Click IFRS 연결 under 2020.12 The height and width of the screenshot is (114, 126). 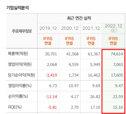[x=69, y=41]
